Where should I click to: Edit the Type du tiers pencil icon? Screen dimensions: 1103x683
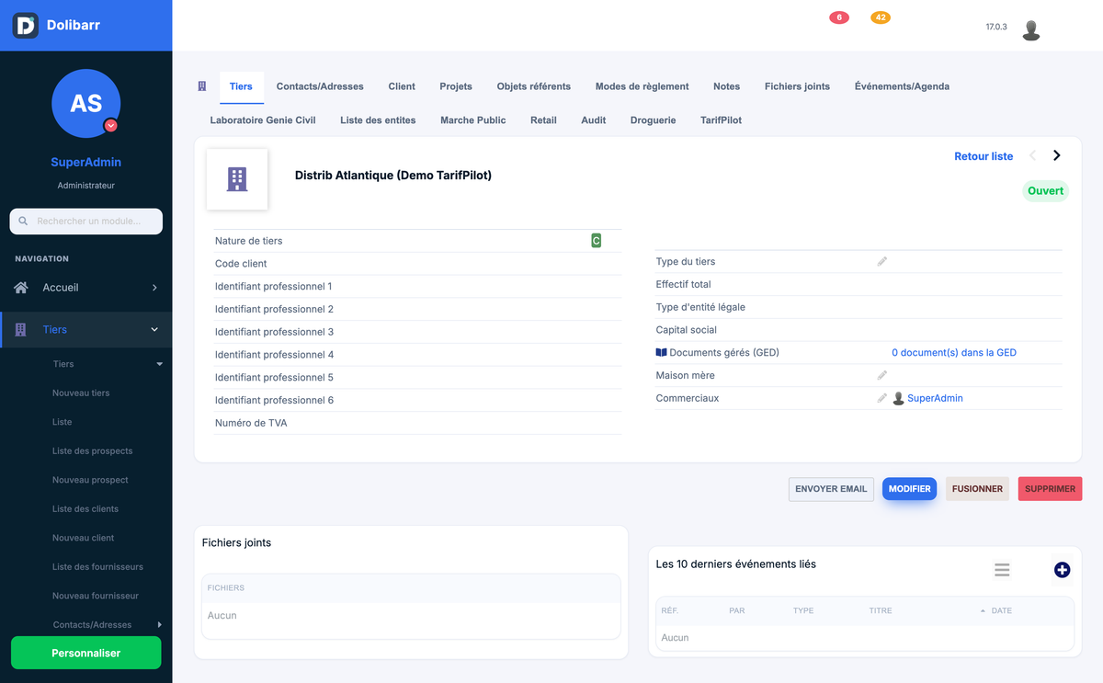coord(882,262)
